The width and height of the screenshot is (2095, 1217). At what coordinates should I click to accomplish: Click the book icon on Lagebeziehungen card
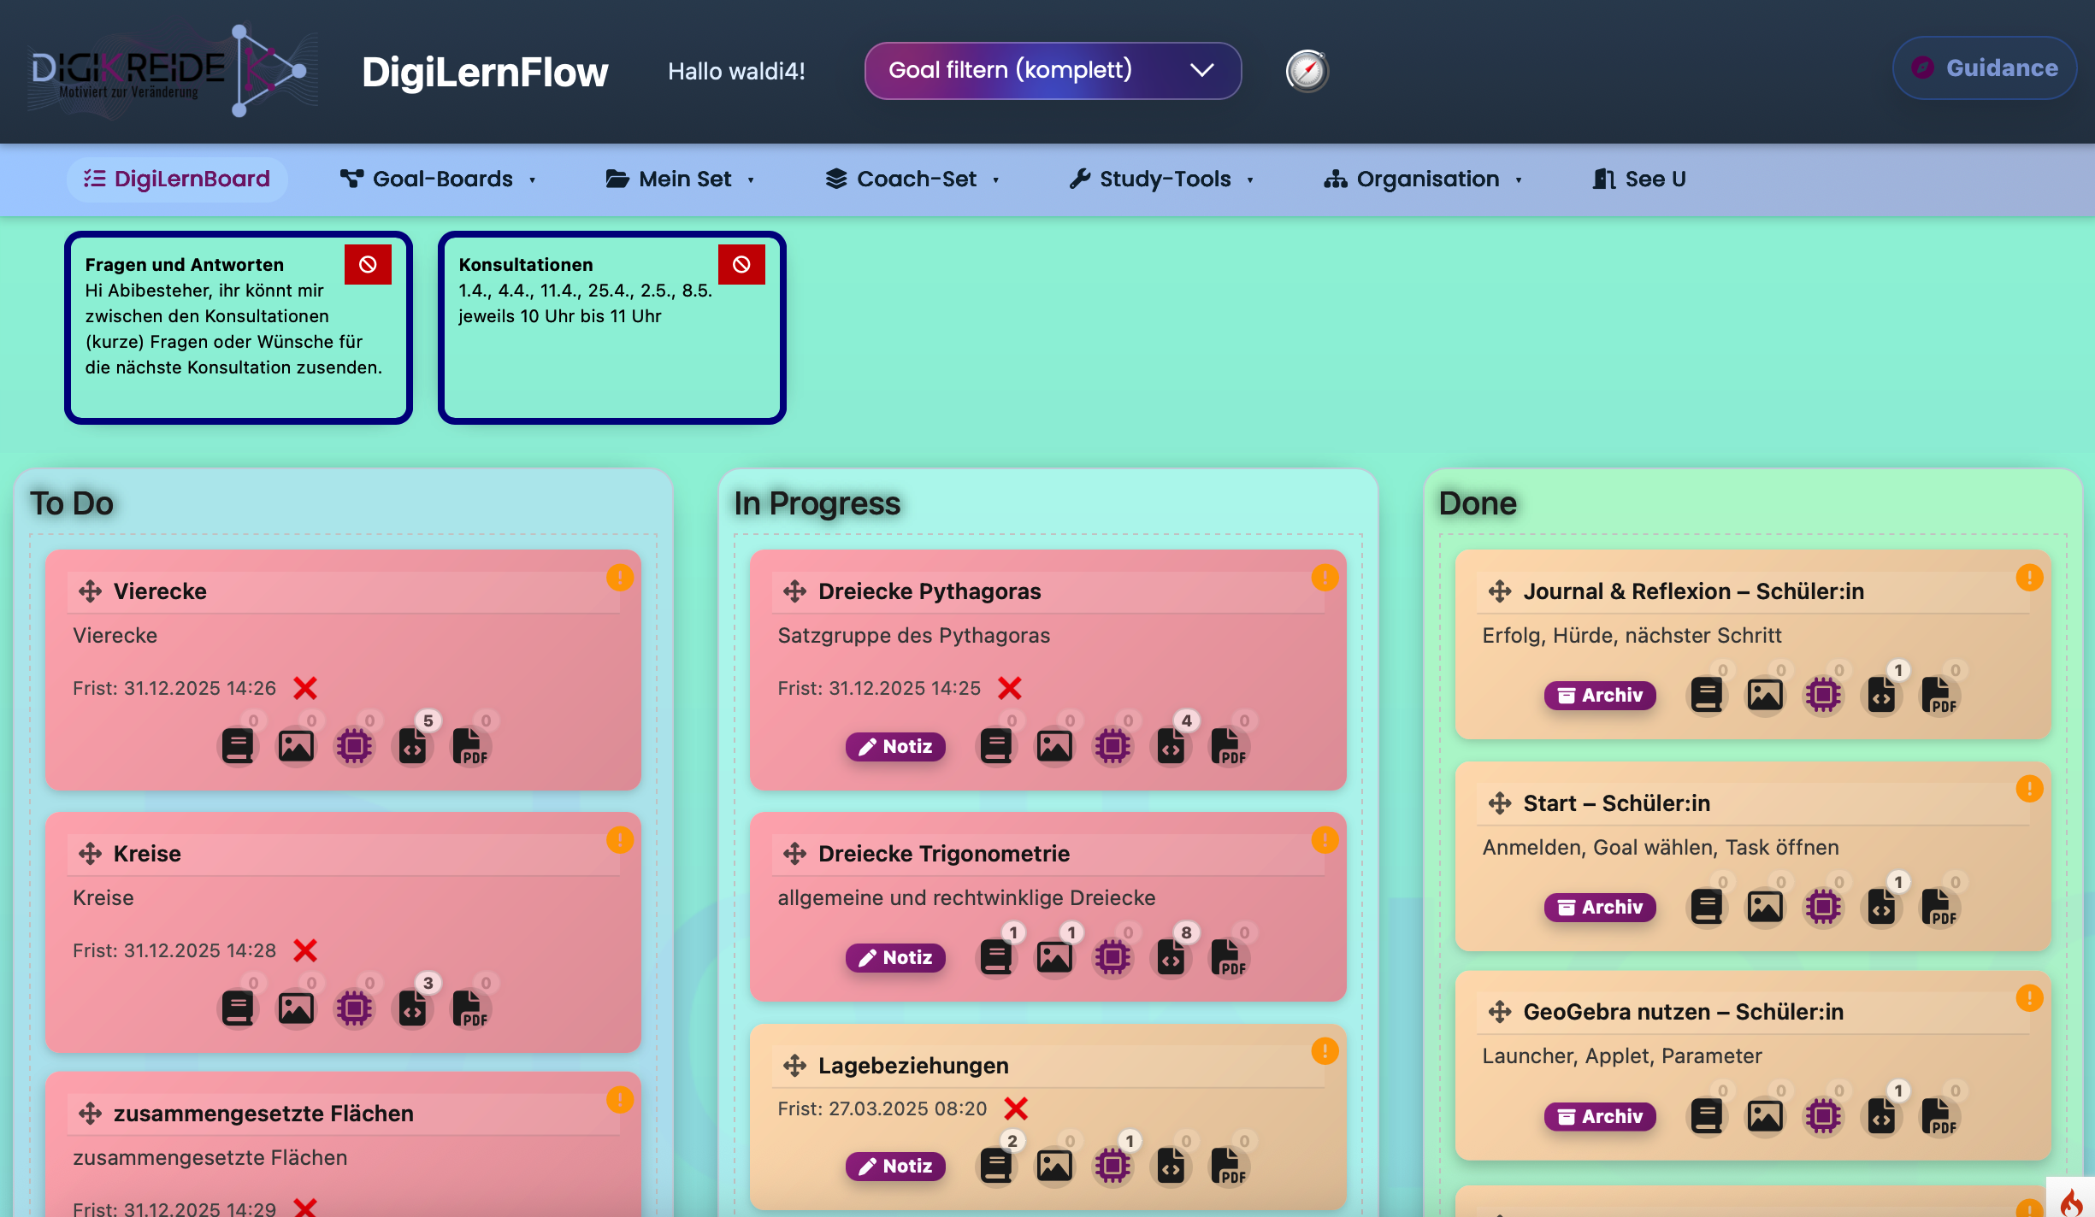pyautogui.click(x=996, y=1166)
